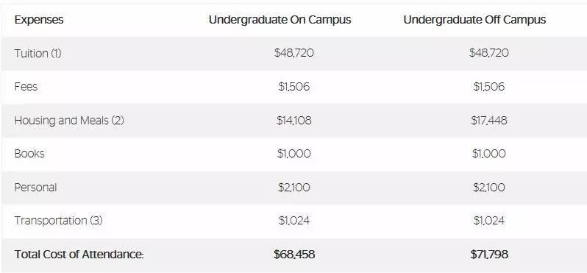Click on-campus books value $1,000
587x273 pixels.
(x=294, y=154)
